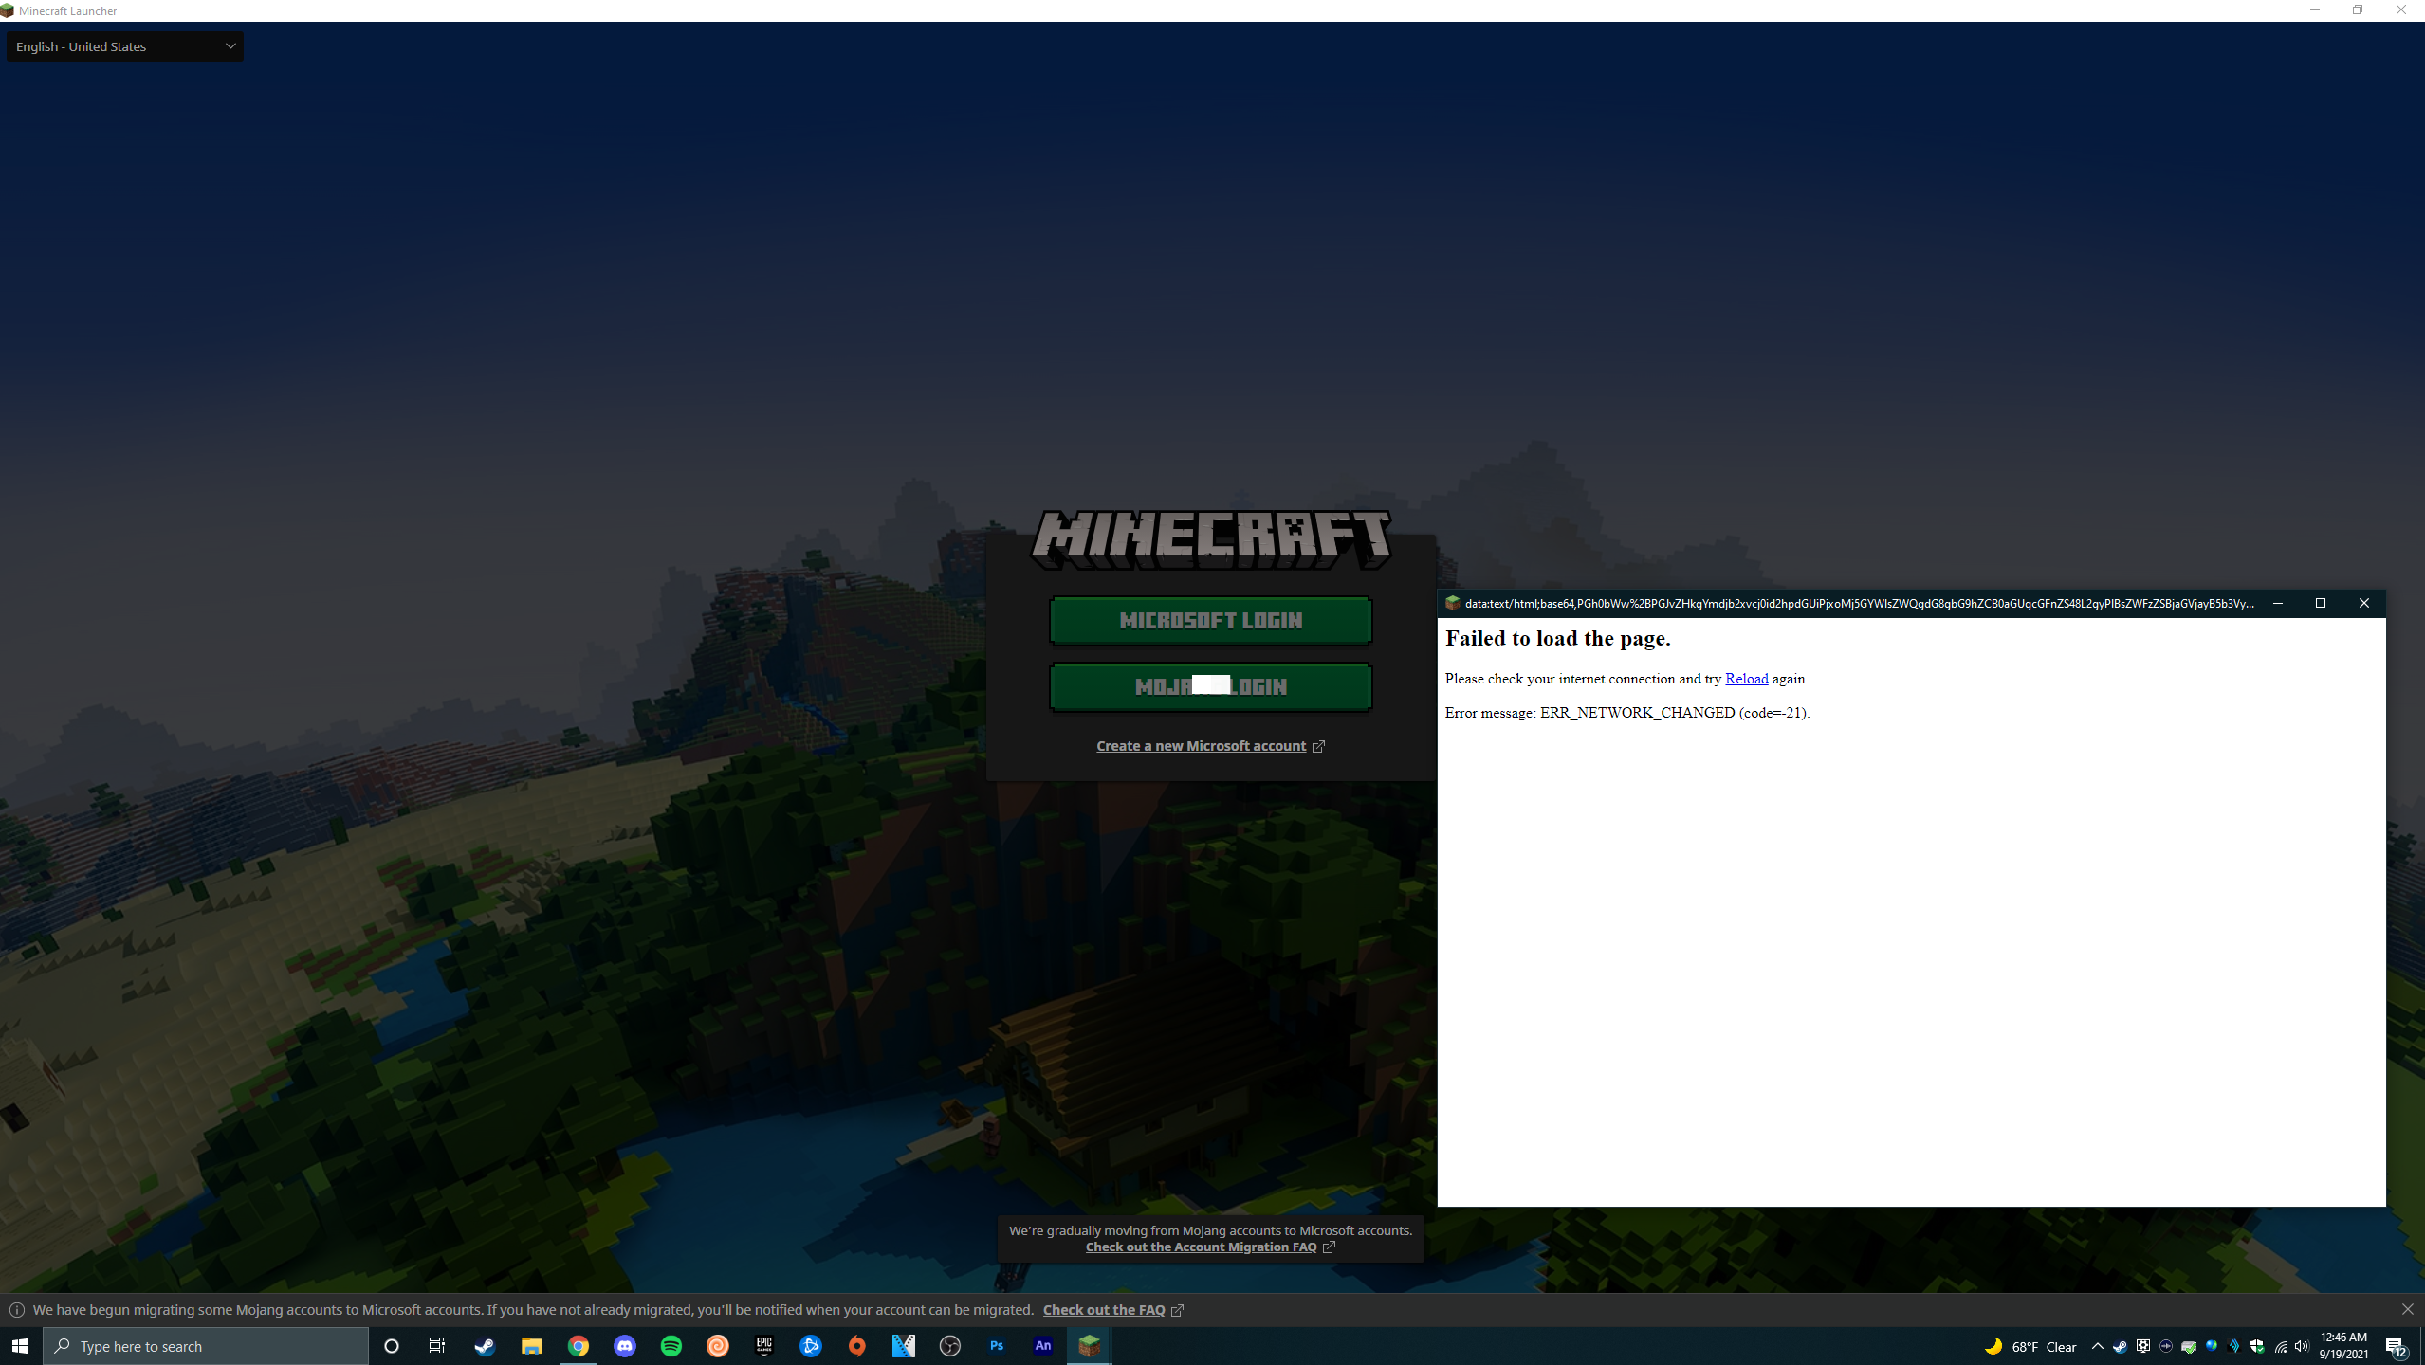Click the Windows search box
The width and height of the screenshot is (2425, 1365).
[x=205, y=1346]
